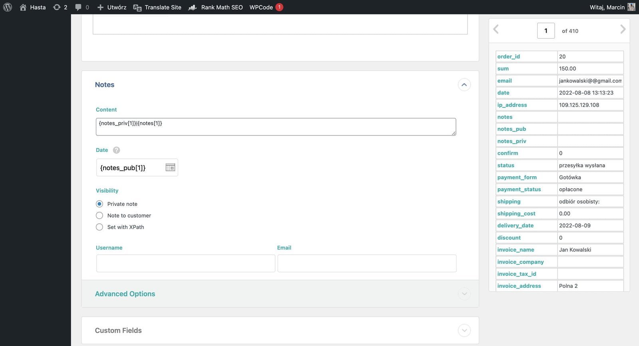Go to next record arrow
639x346 pixels.
coord(622,29)
